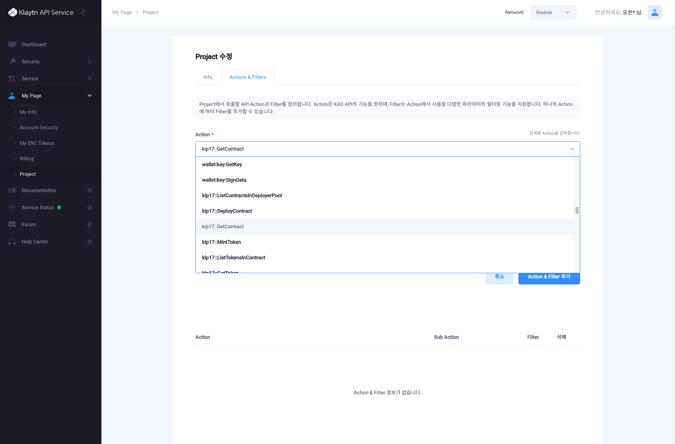This screenshot has height=444, width=675.
Task: Click the Action table column header
Action: click(x=202, y=337)
